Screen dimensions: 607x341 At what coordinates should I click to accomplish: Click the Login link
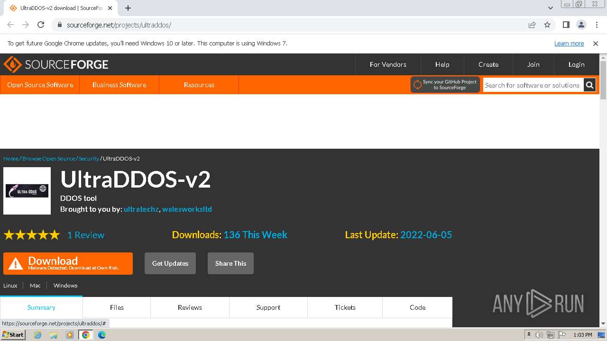point(577,64)
